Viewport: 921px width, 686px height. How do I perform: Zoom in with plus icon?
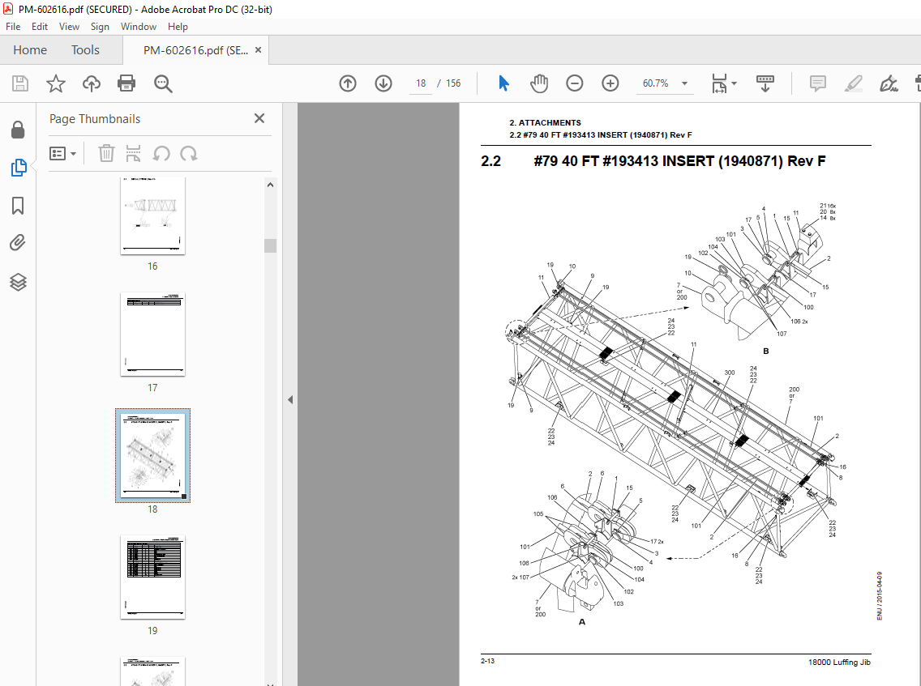pos(610,83)
